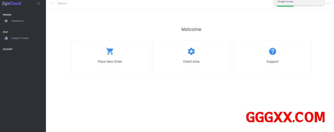
Task: Click the search magnifier icon
Action: [x=52, y=3]
